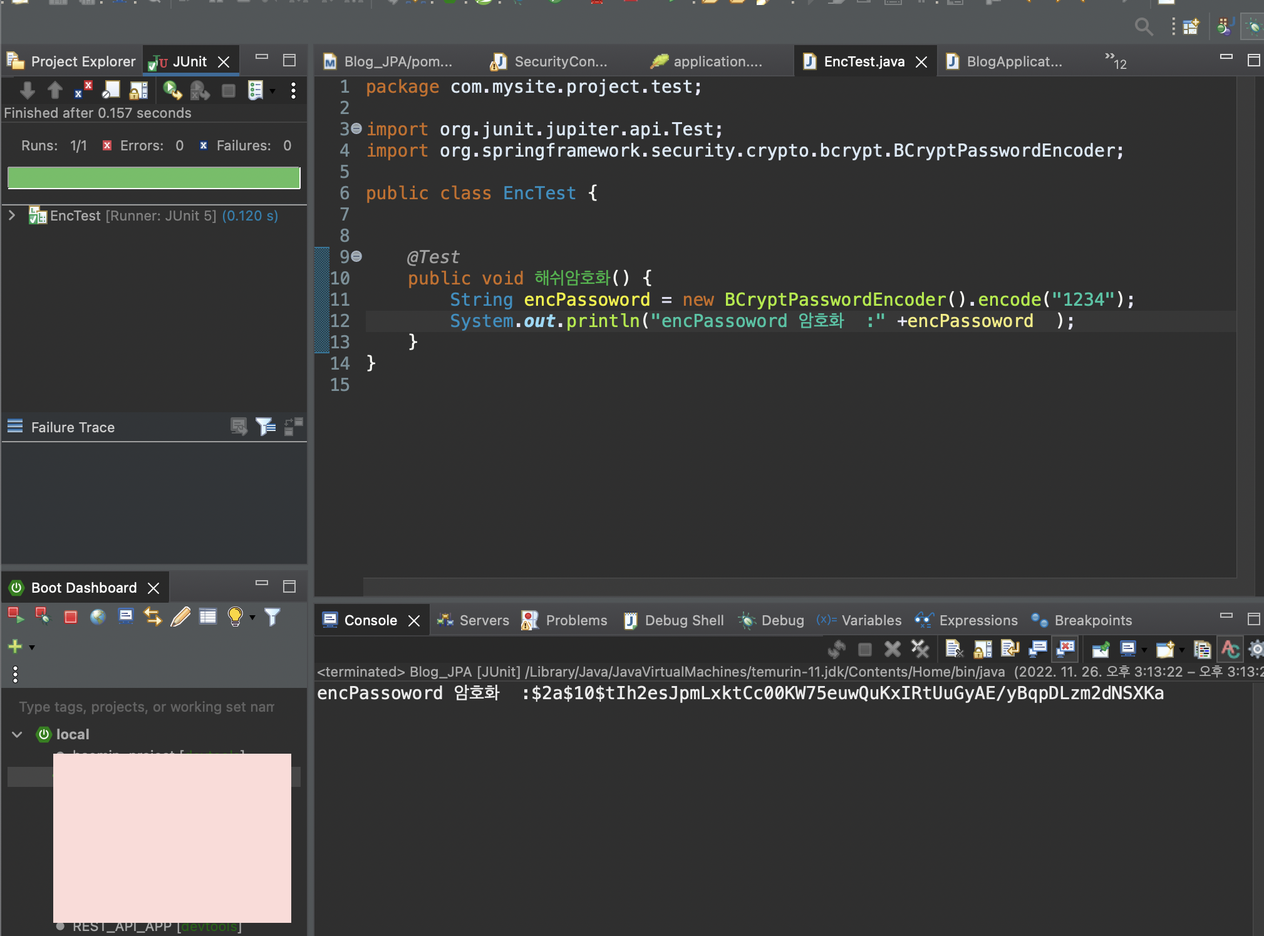Toggle console Word Wrap icon

coord(1010,649)
